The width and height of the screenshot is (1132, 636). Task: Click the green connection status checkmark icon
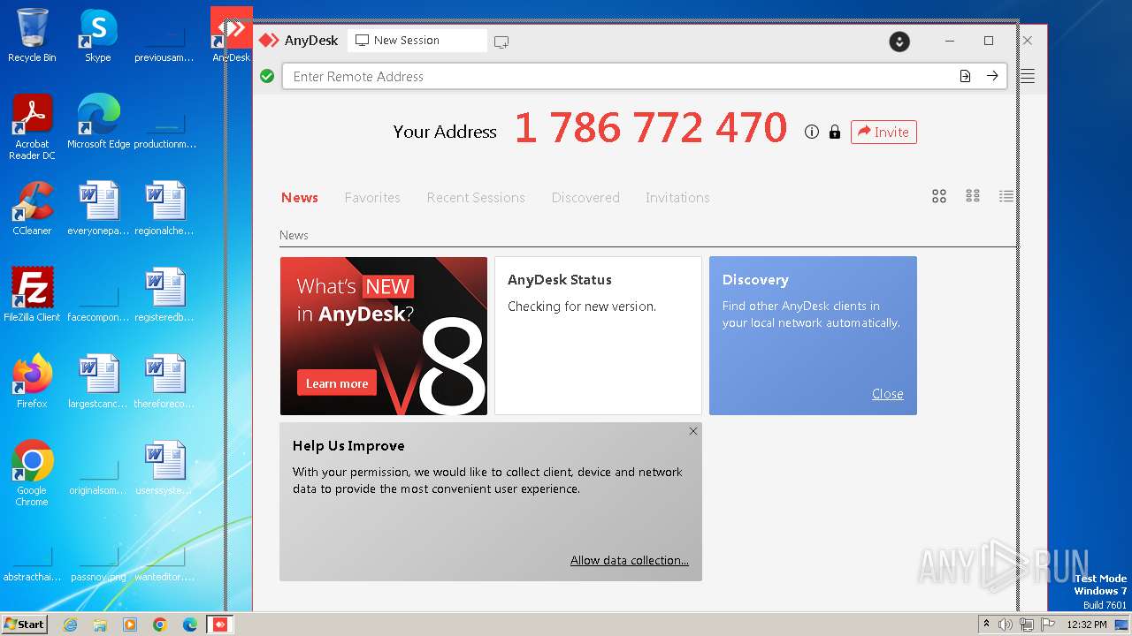pos(267,77)
